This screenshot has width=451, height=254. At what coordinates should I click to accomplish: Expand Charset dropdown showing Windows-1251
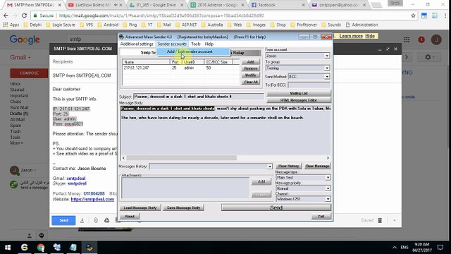328,199
